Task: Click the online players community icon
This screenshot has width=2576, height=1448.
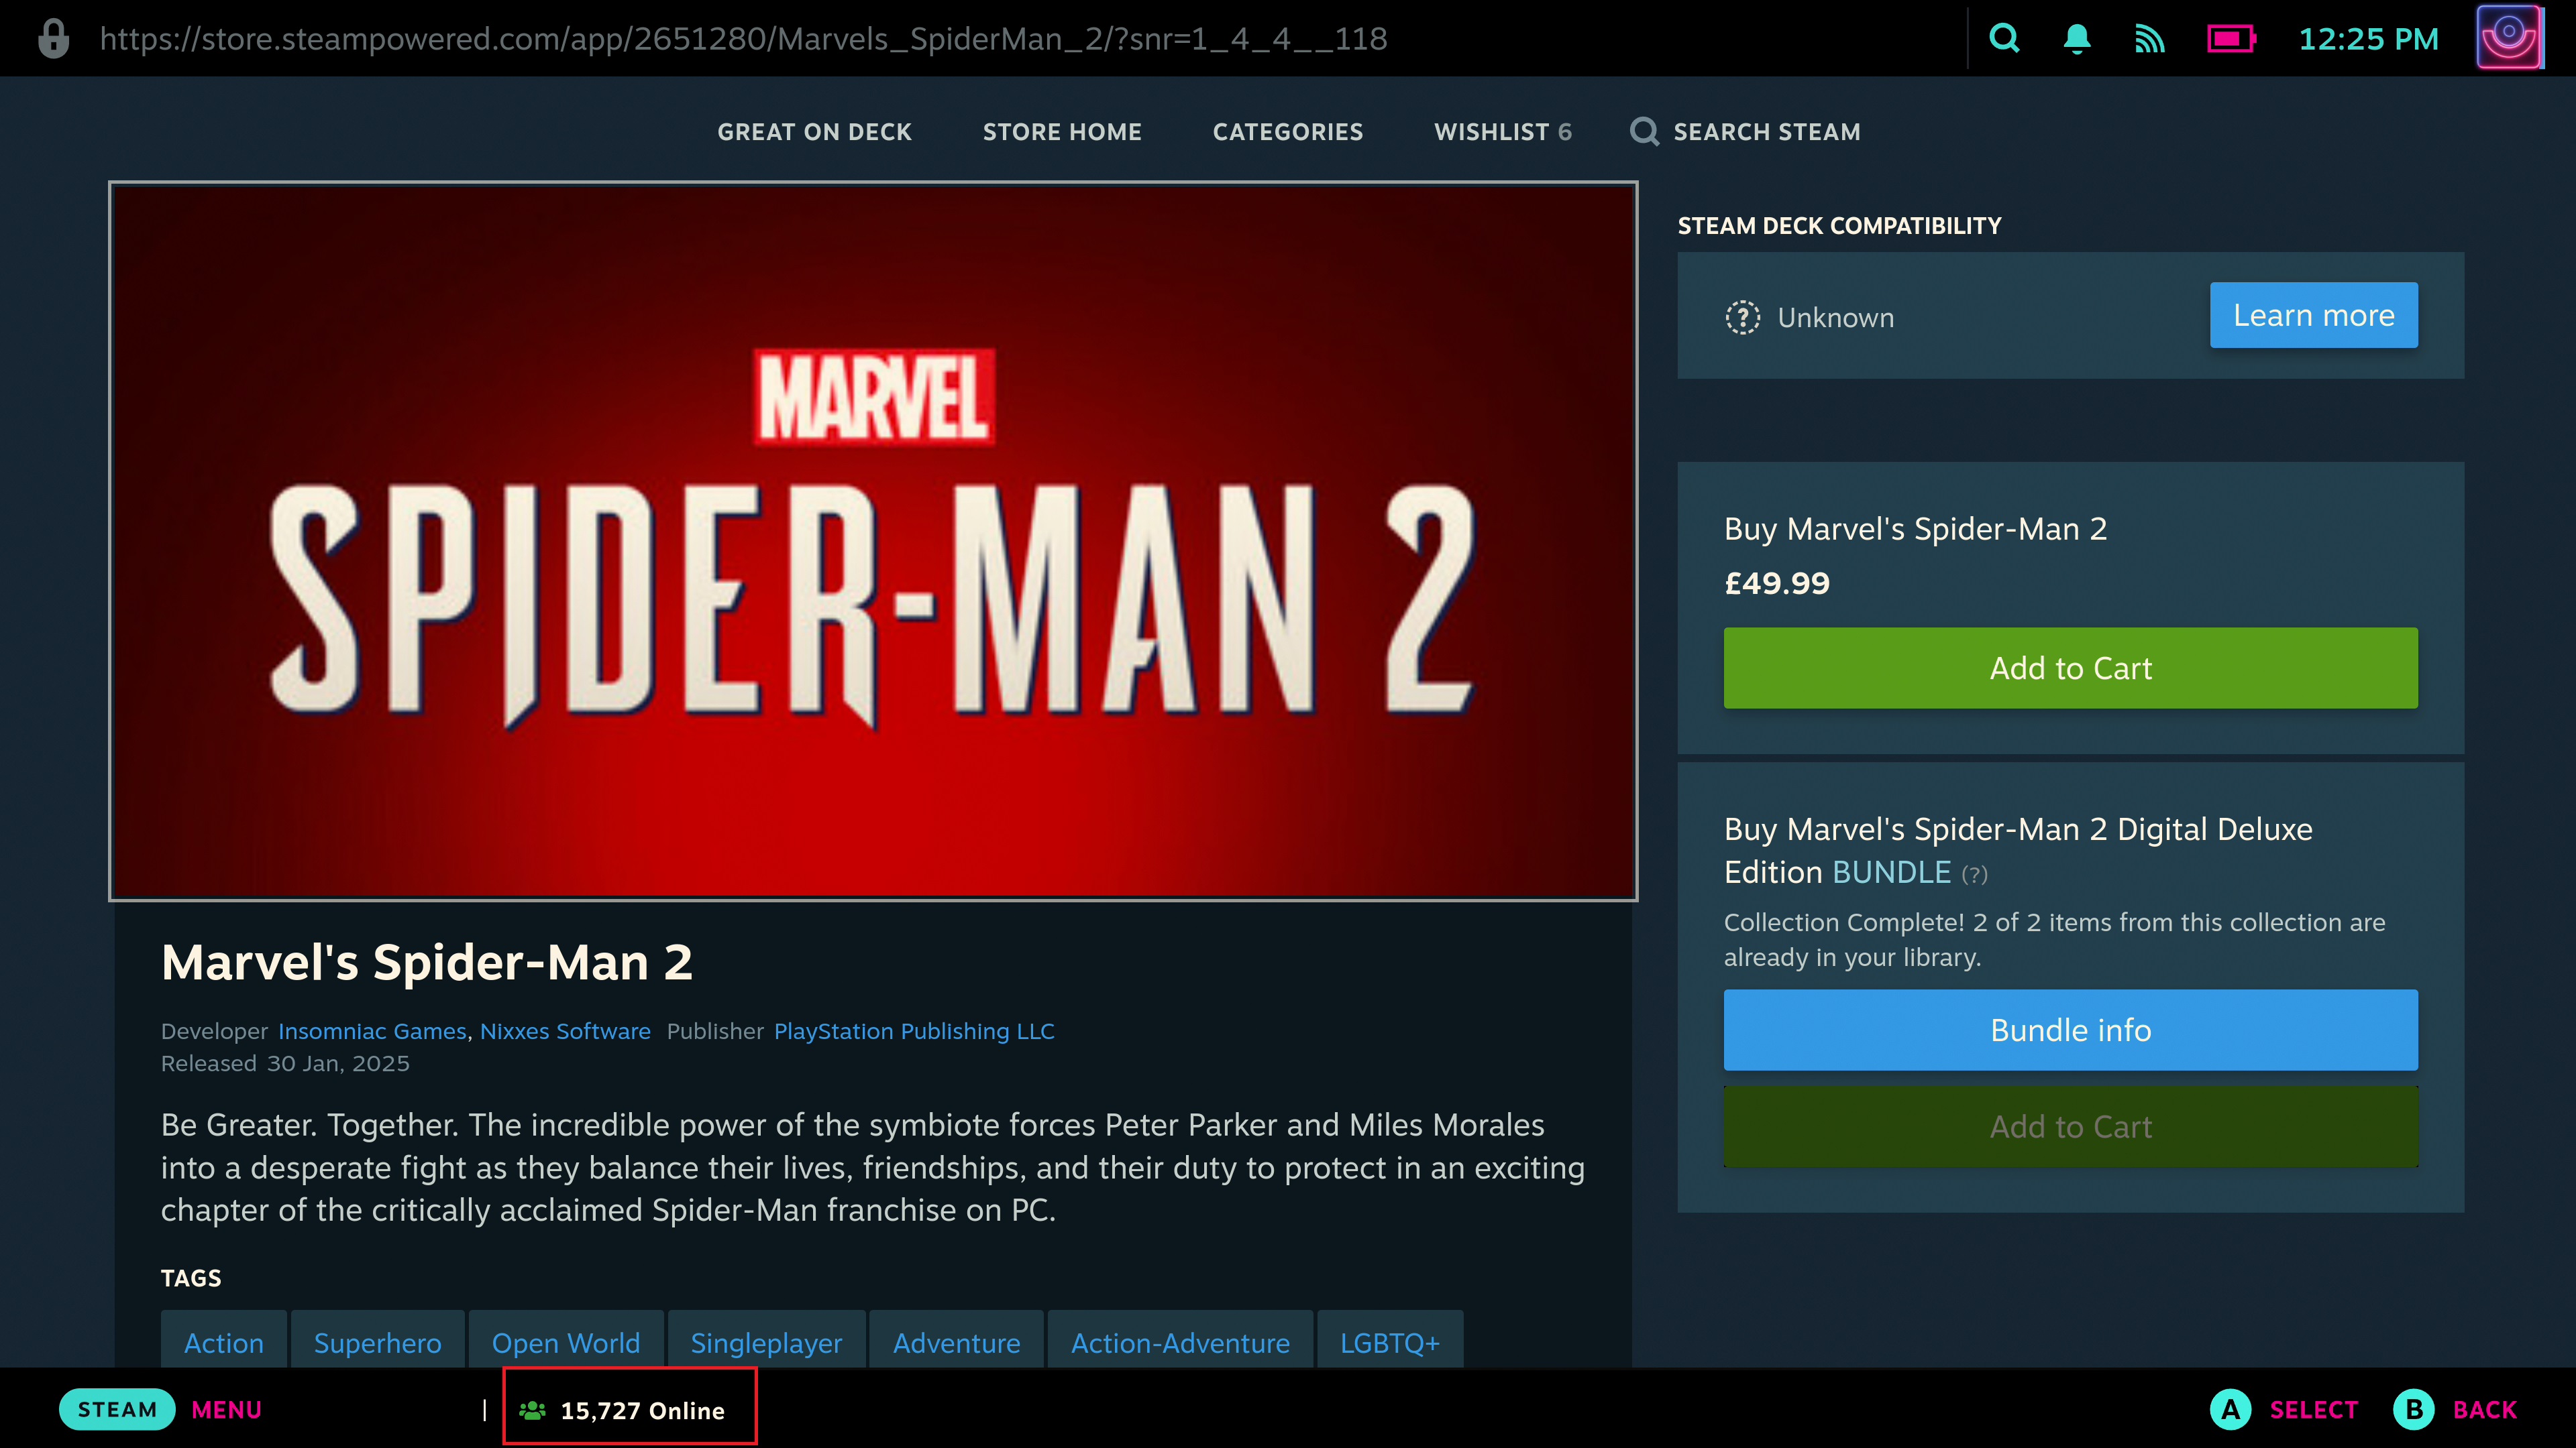Action: point(533,1409)
